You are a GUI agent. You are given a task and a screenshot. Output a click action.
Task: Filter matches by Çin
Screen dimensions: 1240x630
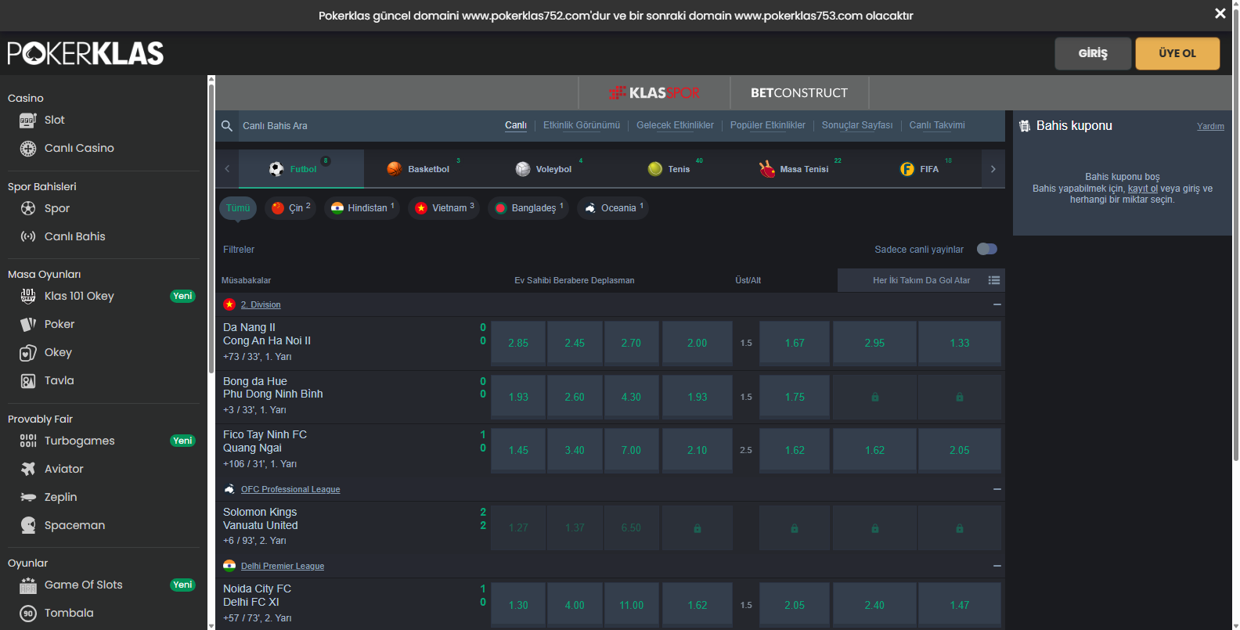[290, 208]
